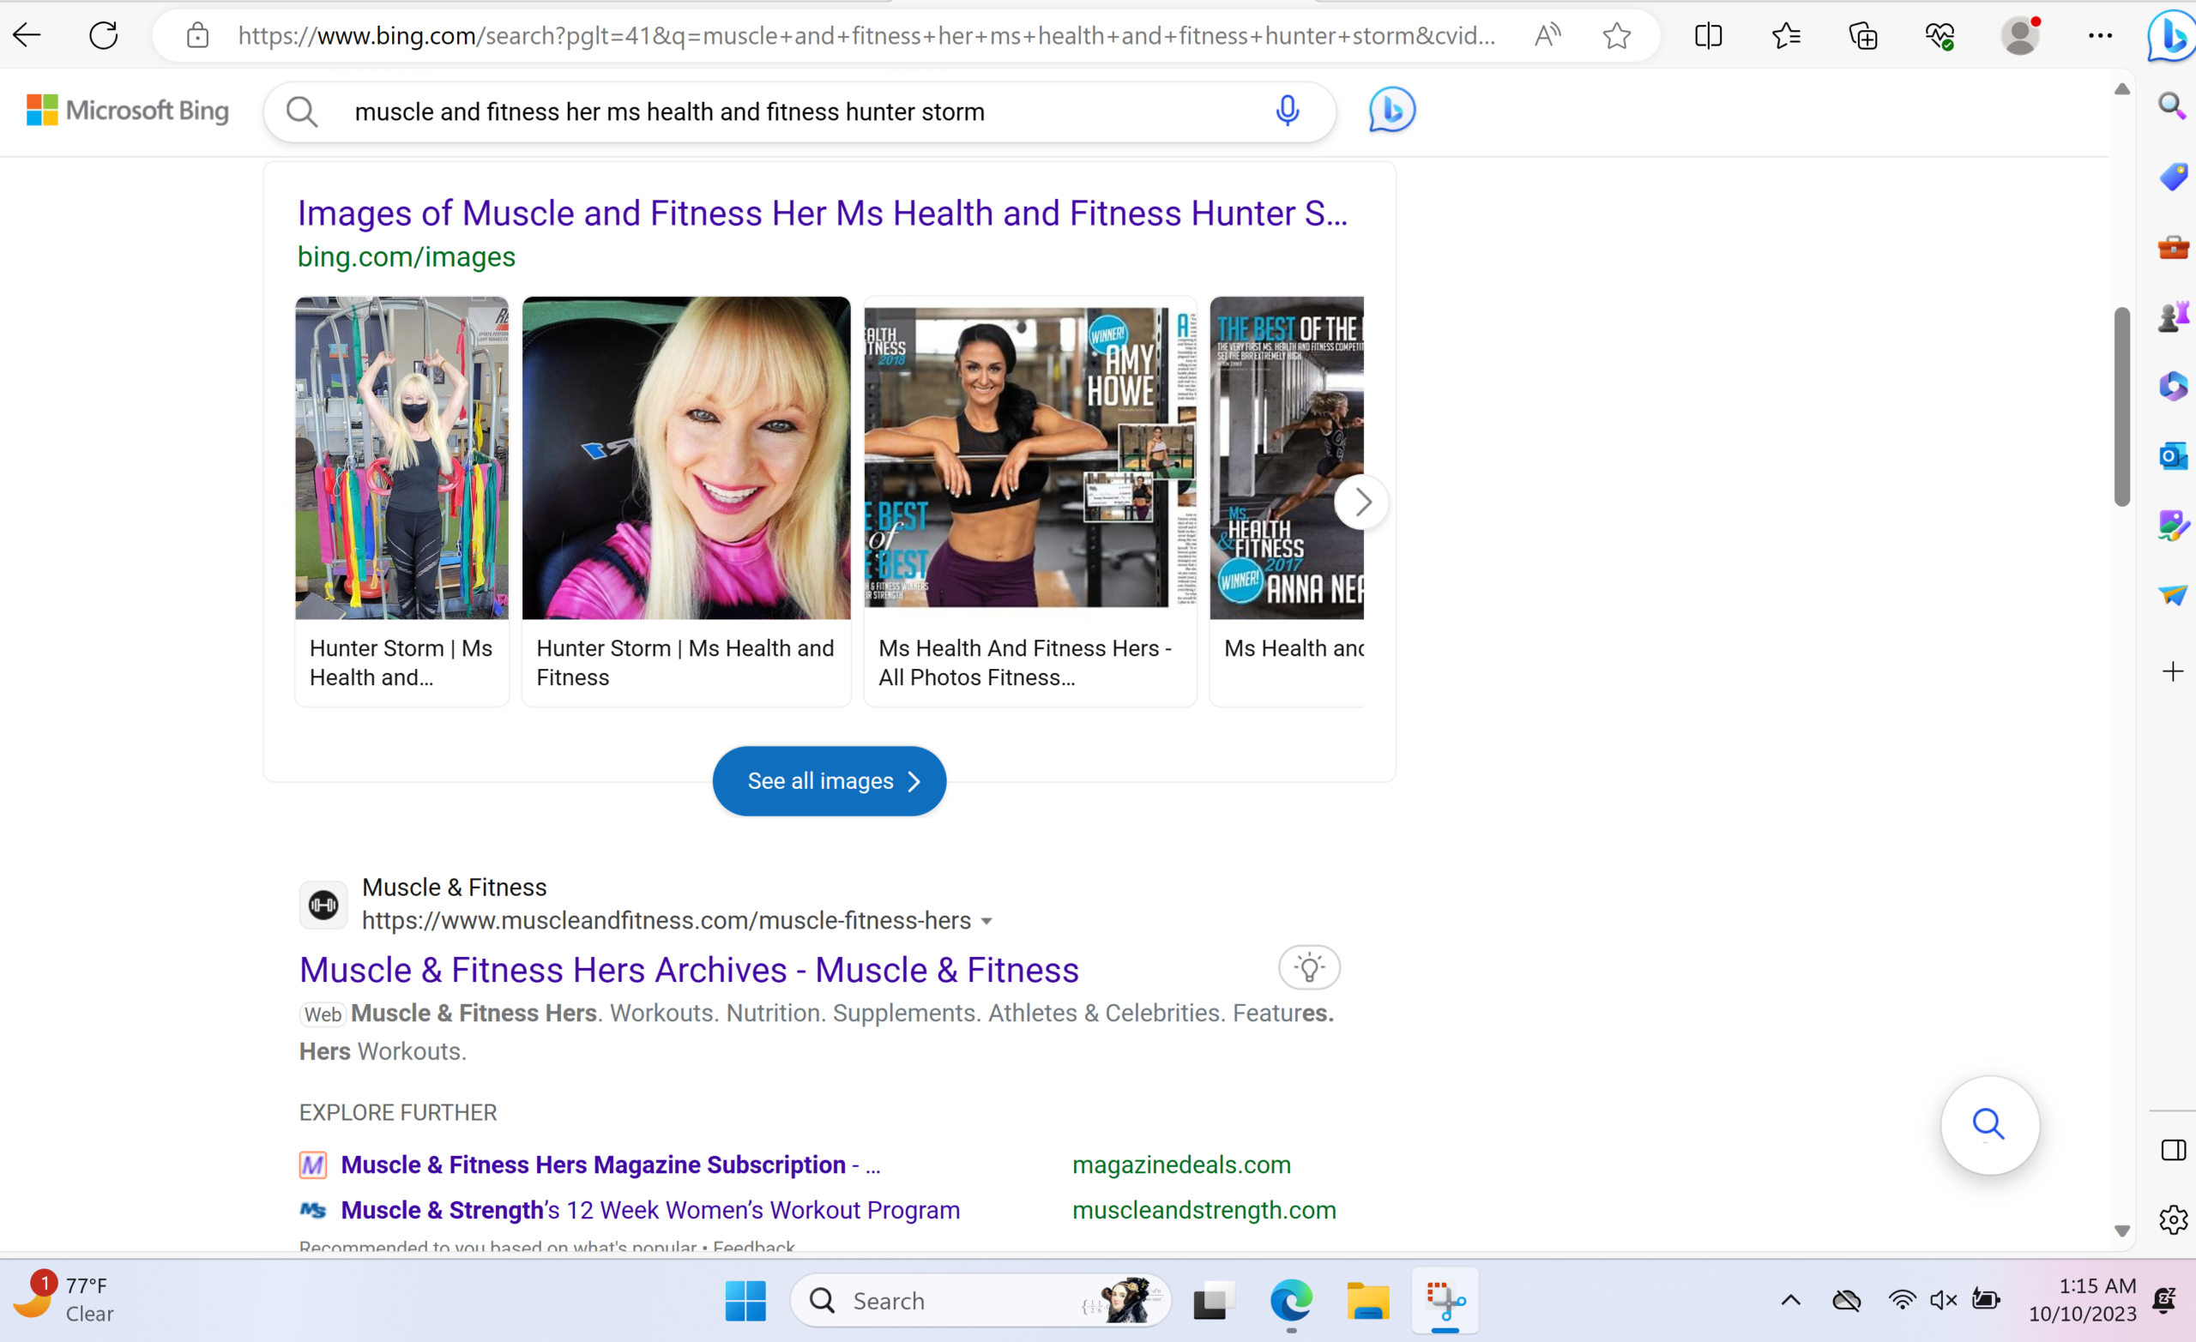Open sidebar Search icon

coord(2173,106)
